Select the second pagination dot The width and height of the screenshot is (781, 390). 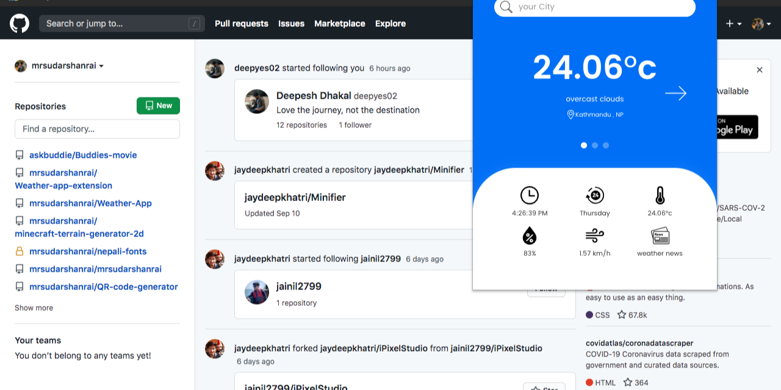(x=595, y=145)
